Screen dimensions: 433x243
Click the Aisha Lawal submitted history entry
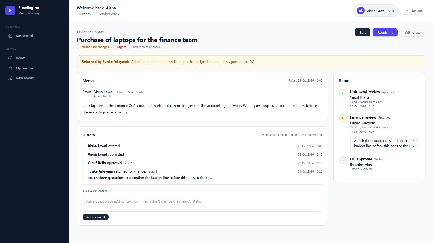point(202,154)
